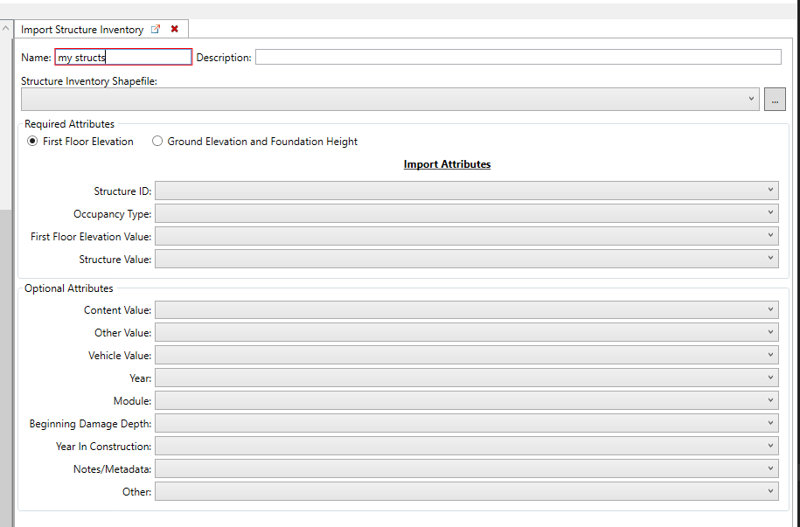Click inside the Name text field
This screenshot has height=527, width=800.
pos(122,57)
